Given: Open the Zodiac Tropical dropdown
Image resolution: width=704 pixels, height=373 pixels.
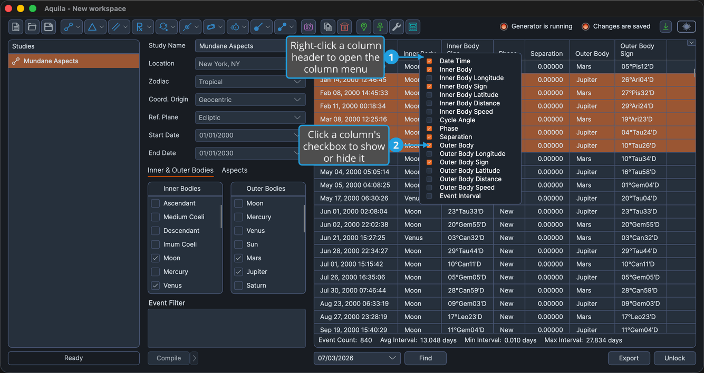Looking at the screenshot, I should 250,82.
